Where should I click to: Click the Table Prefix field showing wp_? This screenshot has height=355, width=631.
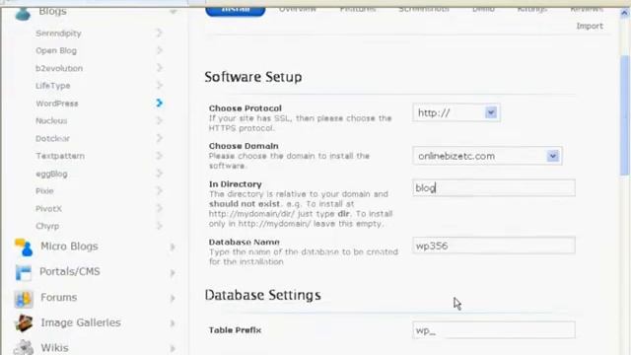[x=494, y=330]
